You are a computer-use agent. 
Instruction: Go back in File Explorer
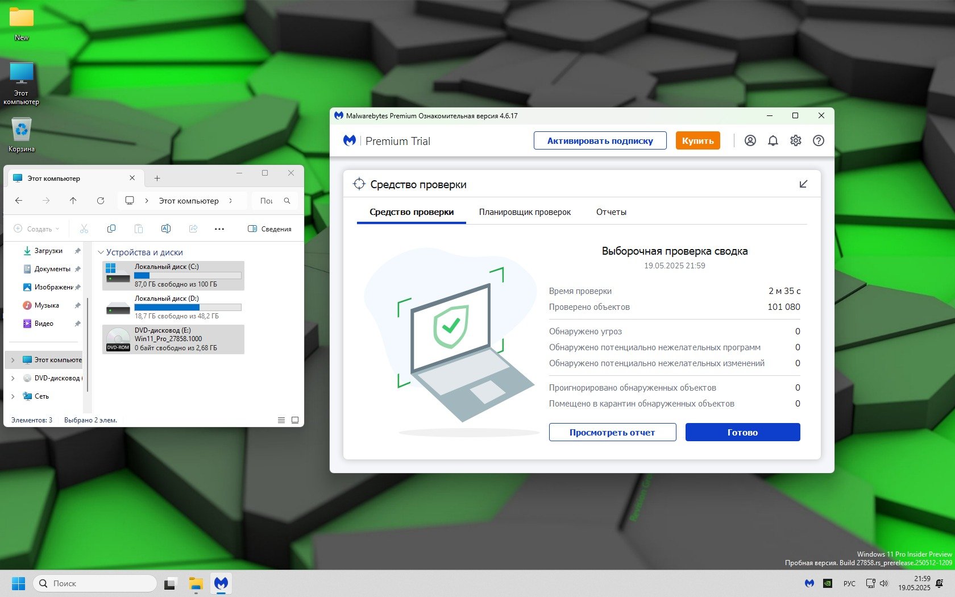[x=19, y=201]
